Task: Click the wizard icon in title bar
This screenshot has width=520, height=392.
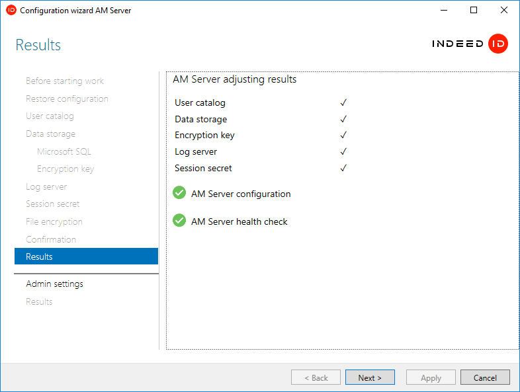Action: coord(11,10)
